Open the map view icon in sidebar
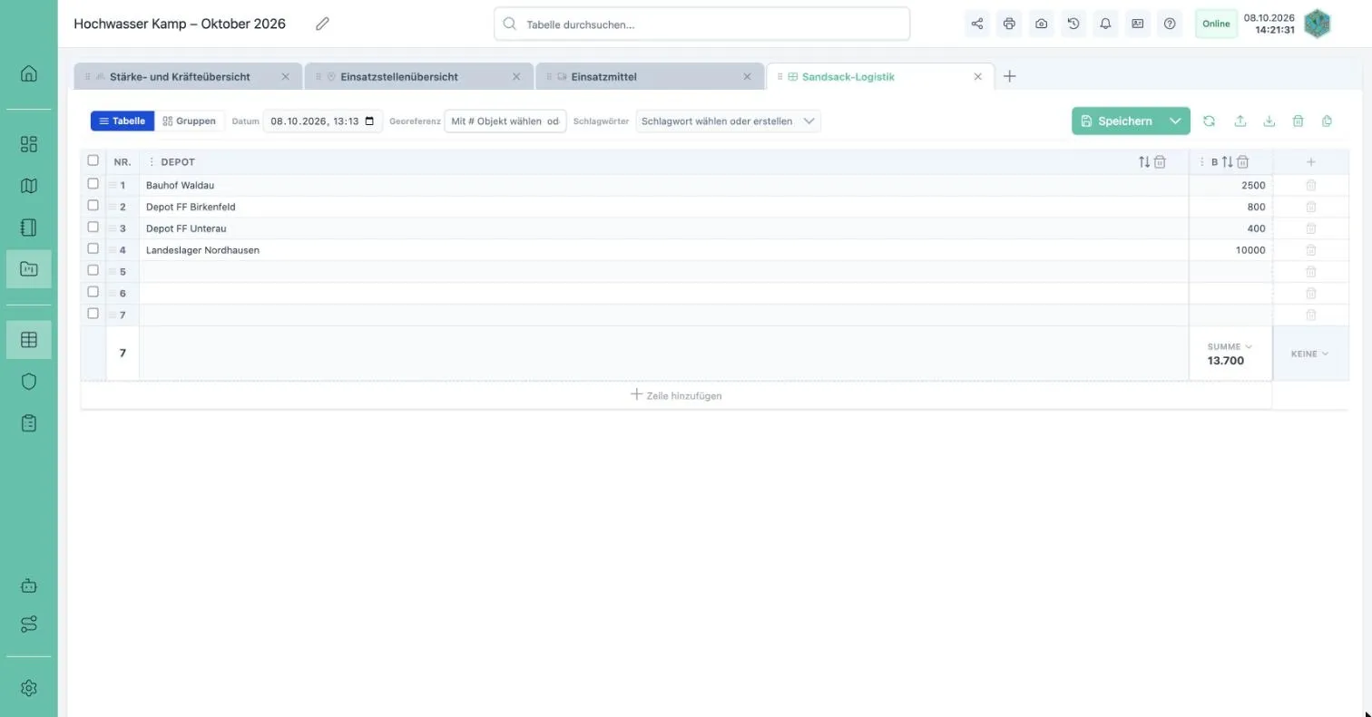Image resolution: width=1372 pixels, height=717 pixels. (29, 186)
